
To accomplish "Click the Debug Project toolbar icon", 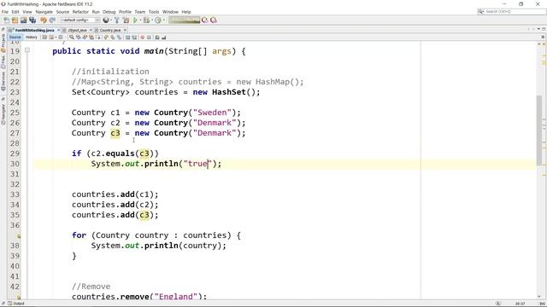I will pyautogui.click(x=146, y=20).
